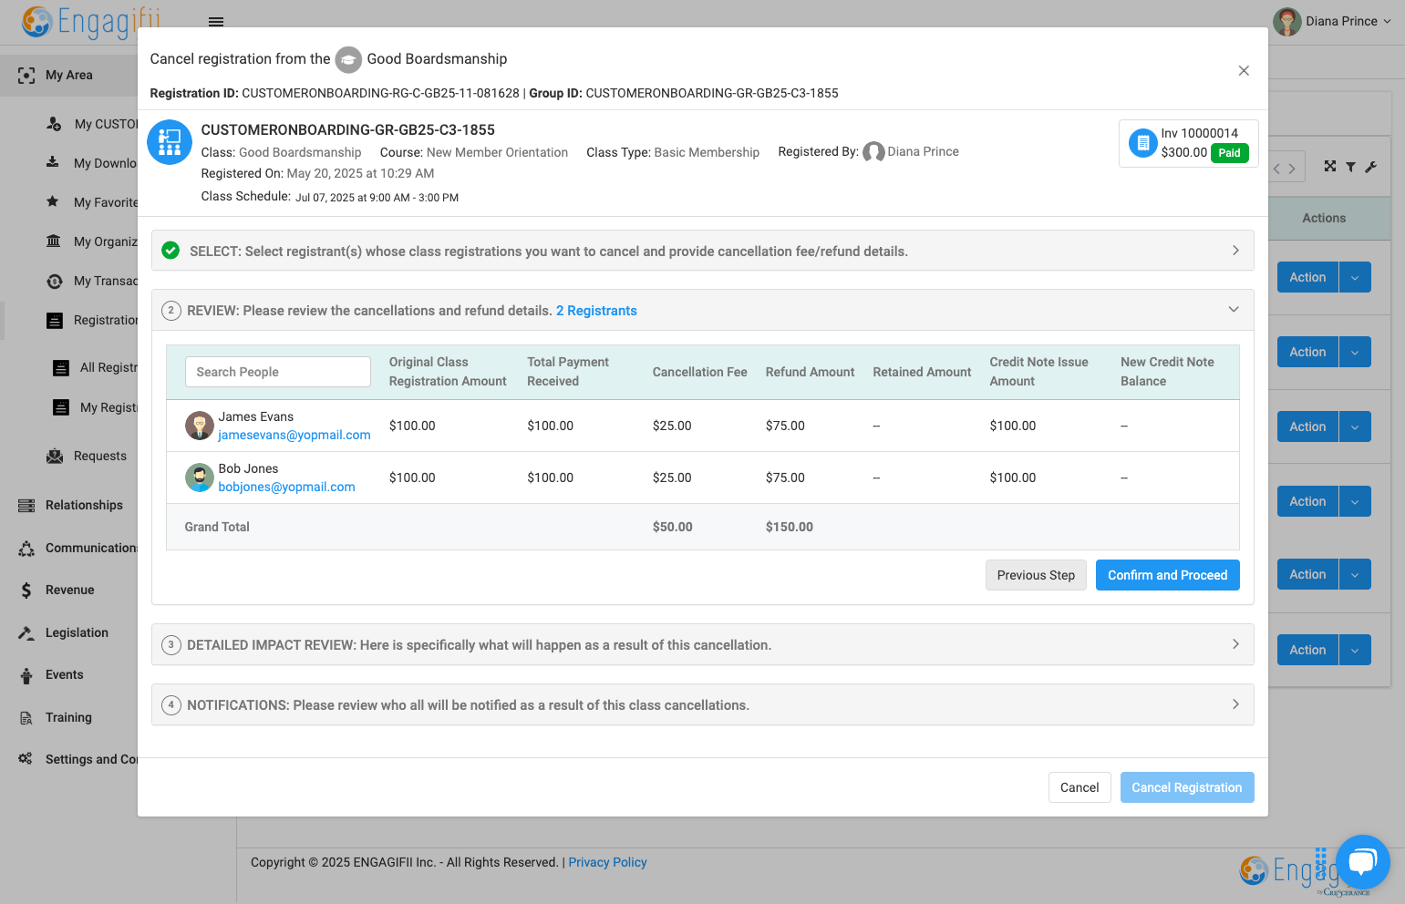Open Training in sidebar

tap(68, 717)
